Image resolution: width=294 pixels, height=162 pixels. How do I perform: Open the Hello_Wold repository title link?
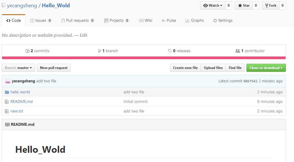pyautogui.click(x=56, y=6)
